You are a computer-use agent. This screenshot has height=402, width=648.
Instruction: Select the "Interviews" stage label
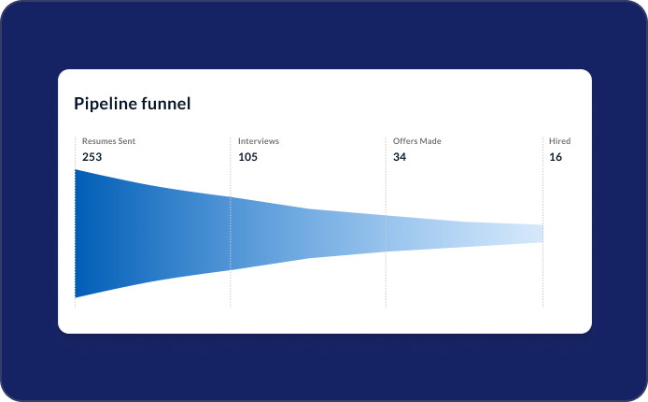[258, 141]
